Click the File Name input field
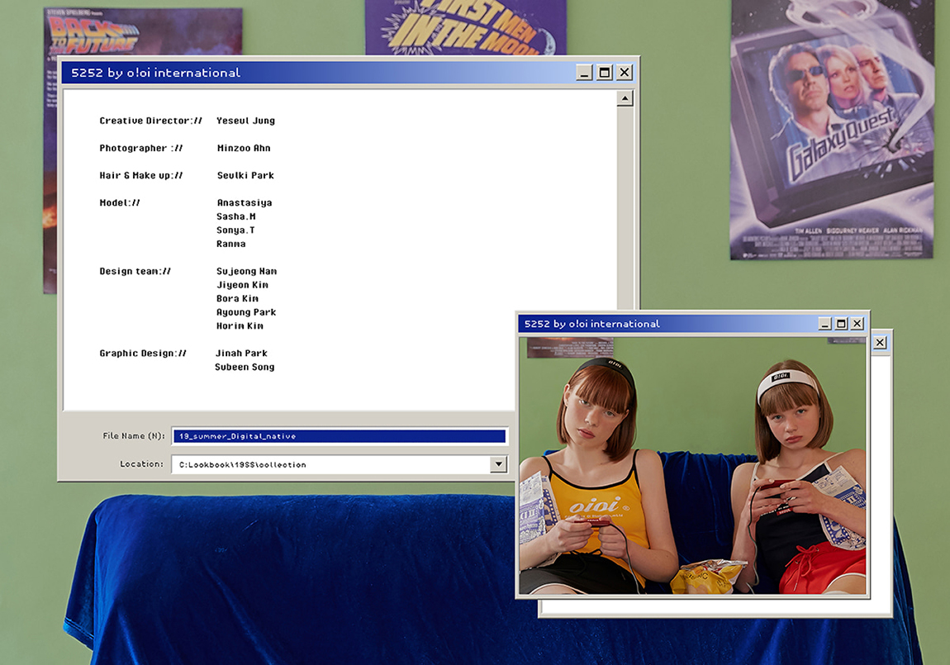Screen dimensions: 950x665 click(x=340, y=436)
